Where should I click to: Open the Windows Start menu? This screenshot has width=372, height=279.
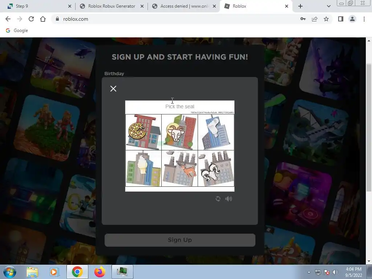click(x=10, y=272)
